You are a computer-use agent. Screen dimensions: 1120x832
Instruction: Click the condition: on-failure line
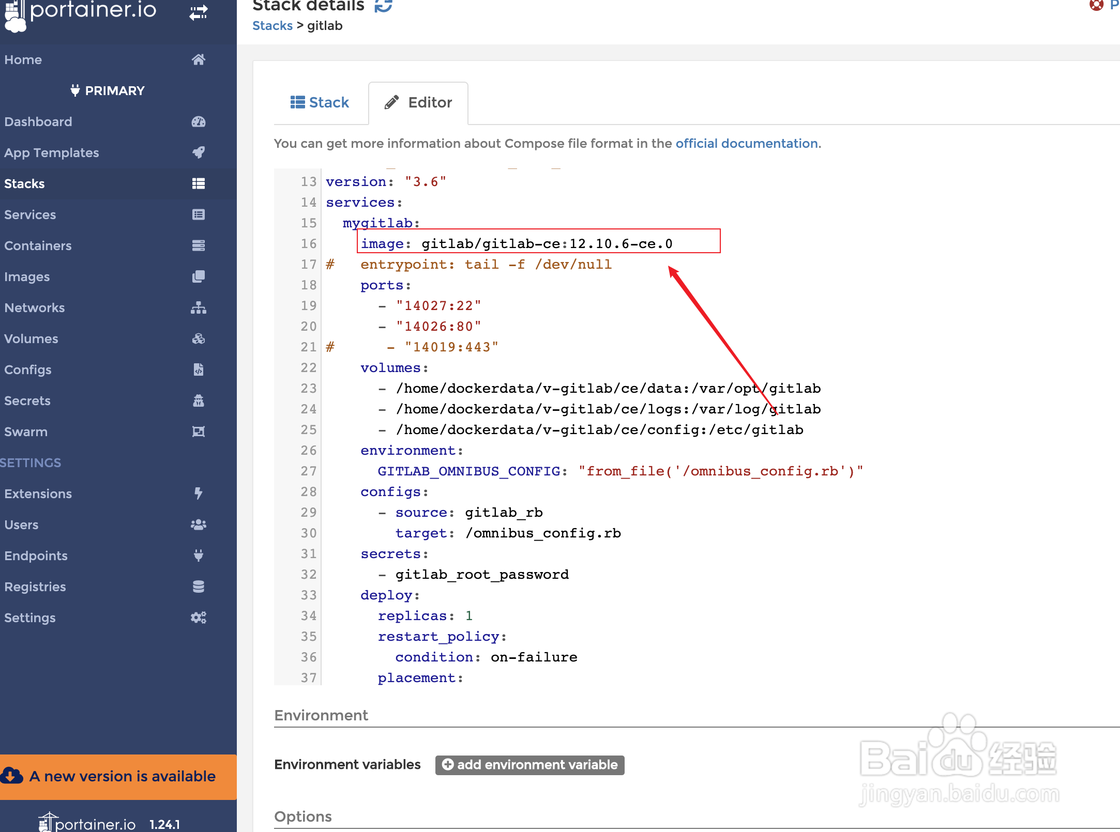tap(486, 657)
